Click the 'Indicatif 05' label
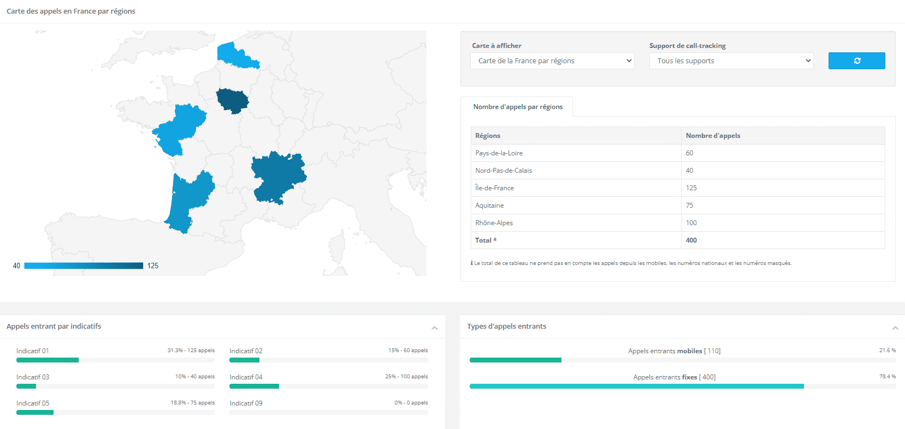This screenshot has height=429, width=905. coord(33,403)
